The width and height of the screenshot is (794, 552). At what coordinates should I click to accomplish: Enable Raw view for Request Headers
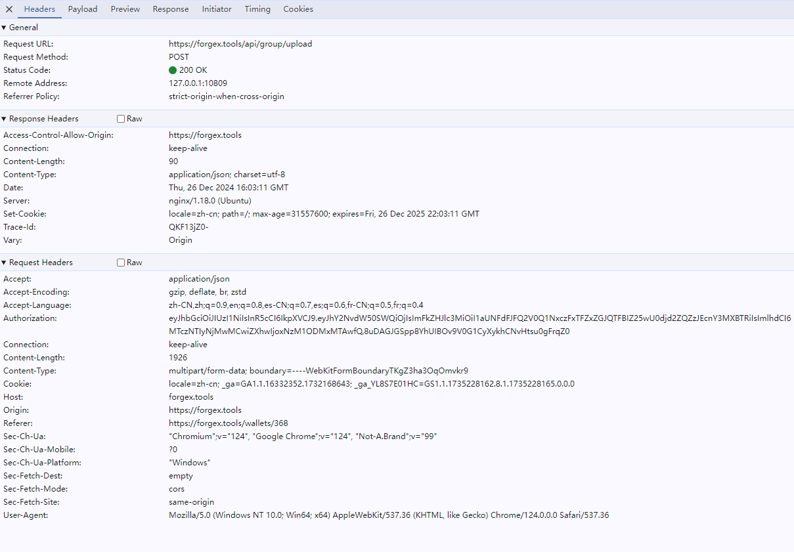tap(121, 263)
